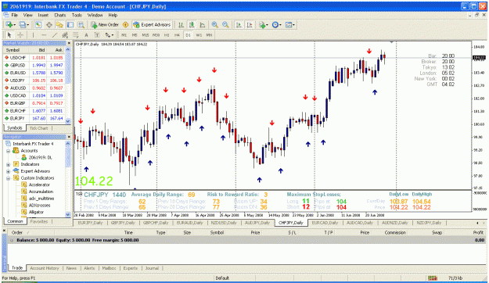Open the Insert menu

tap(43, 15)
